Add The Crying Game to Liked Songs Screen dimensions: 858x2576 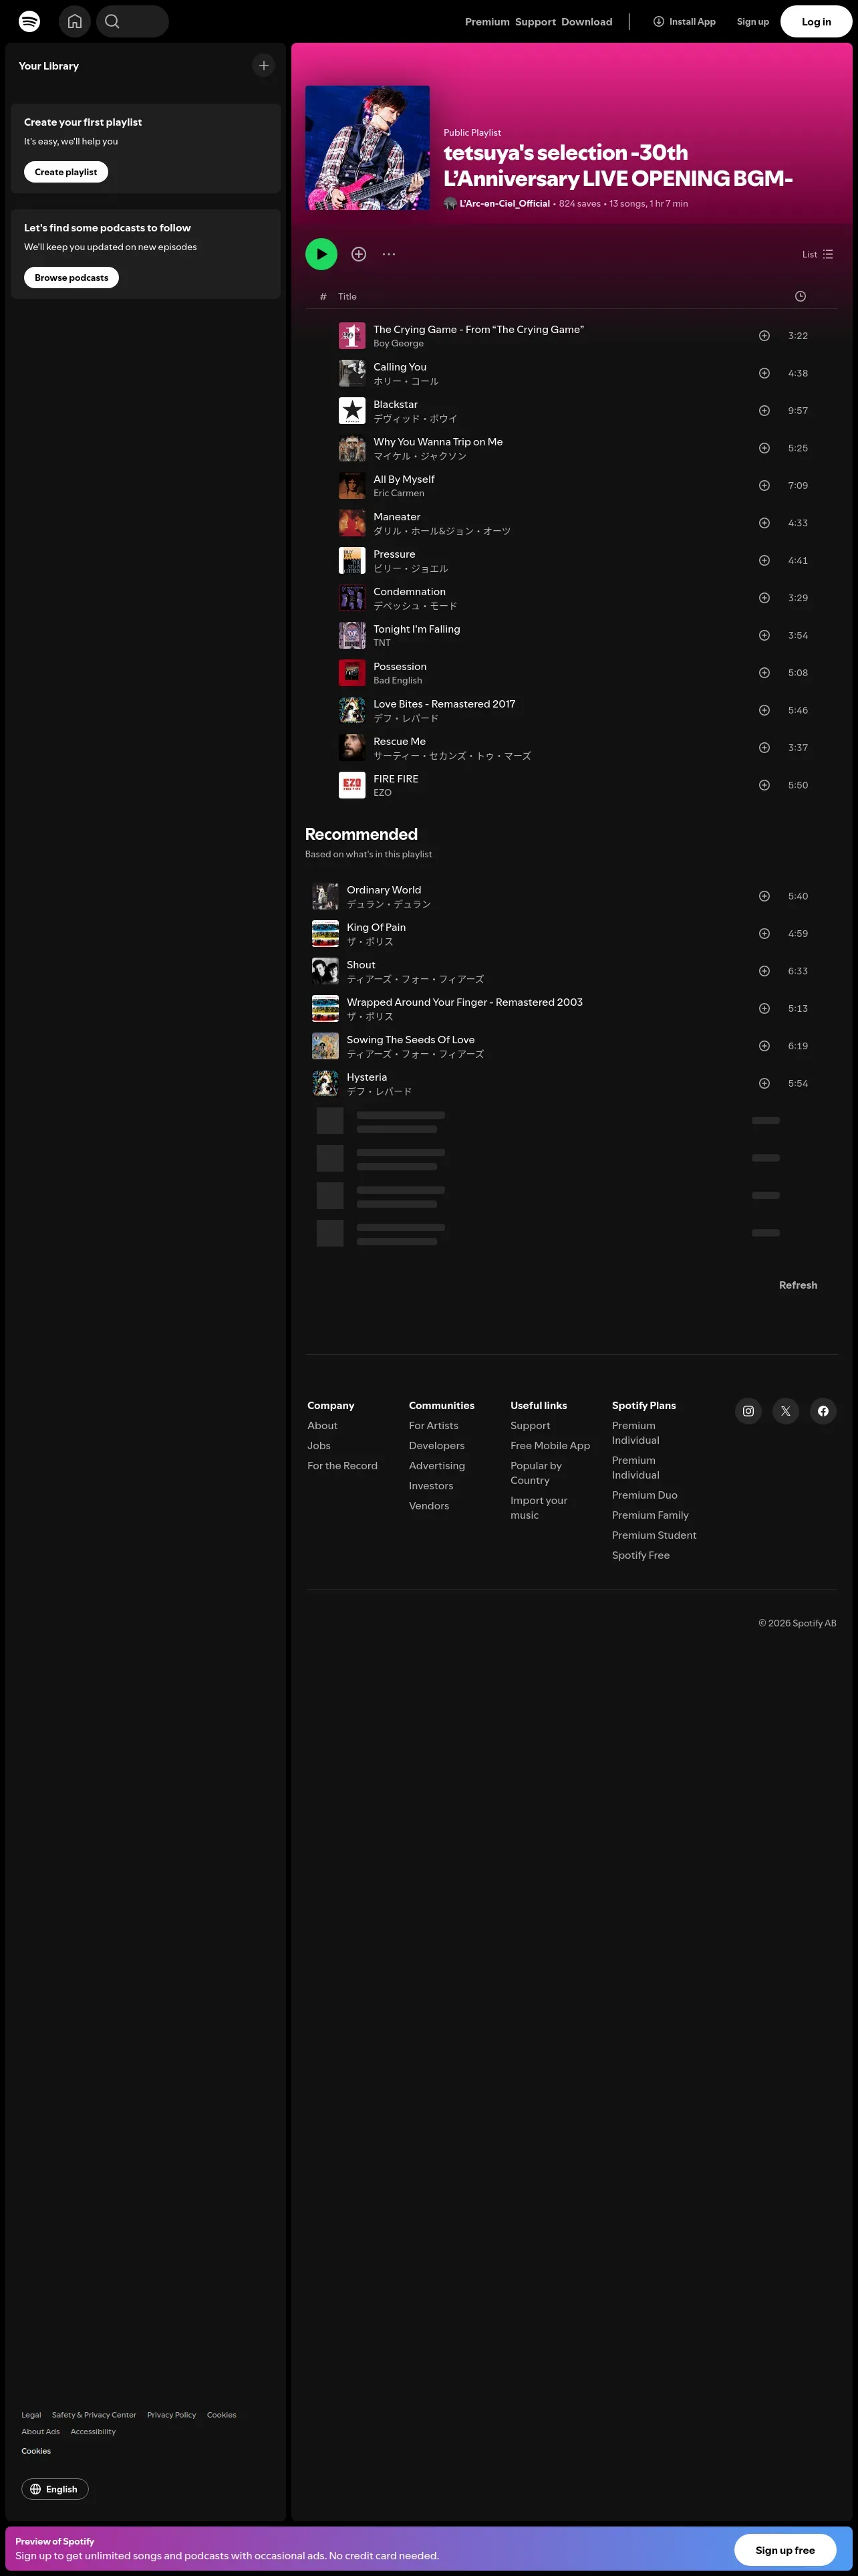[x=764, y=336]
